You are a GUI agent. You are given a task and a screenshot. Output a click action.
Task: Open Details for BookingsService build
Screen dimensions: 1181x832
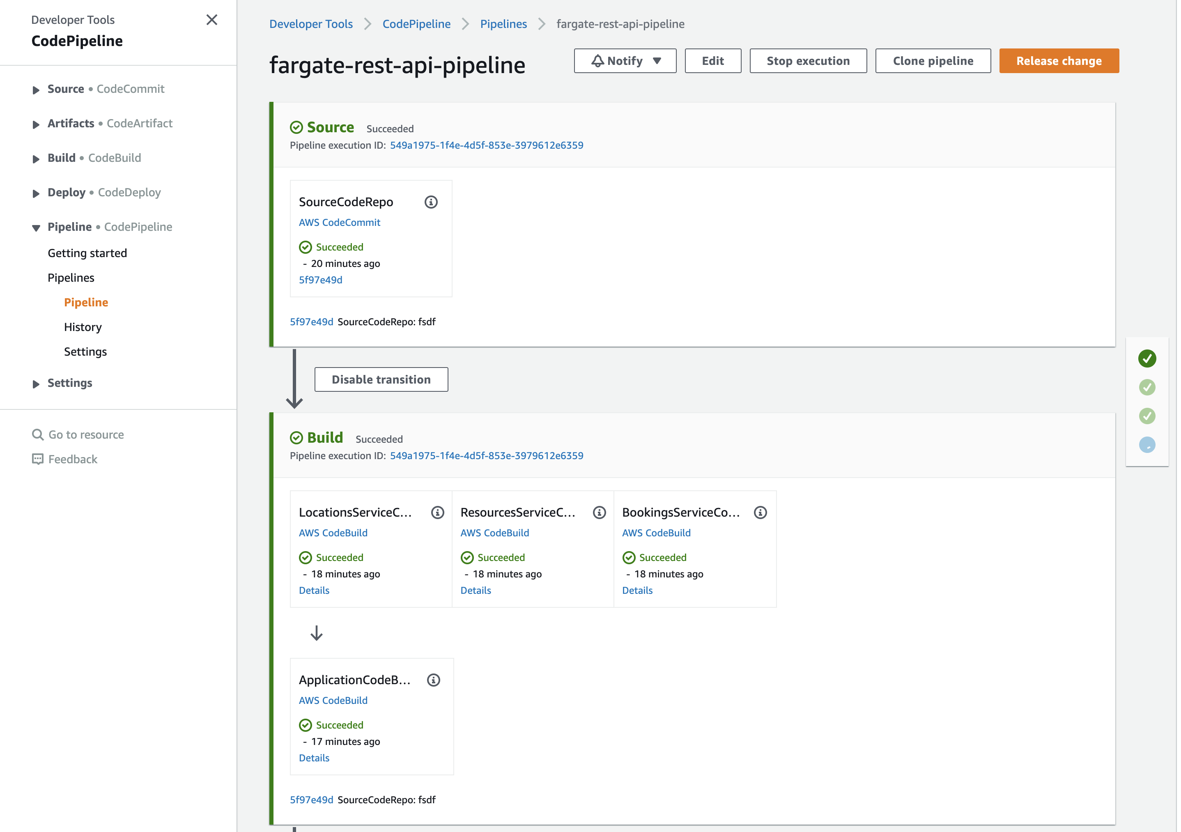(x=637, y=590)
